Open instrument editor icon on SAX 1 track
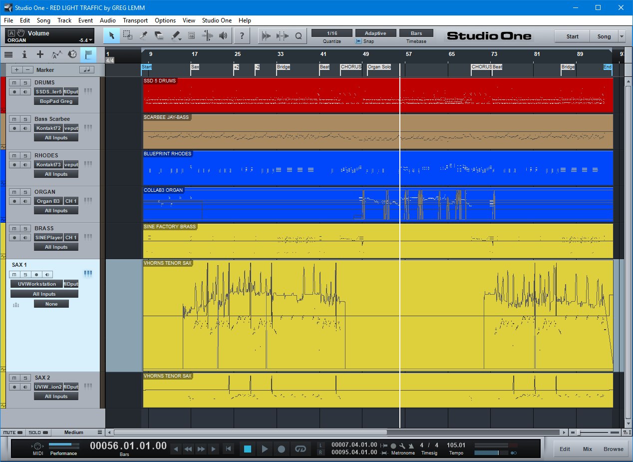The height and width of the screenshot is (462, 633). (88, 273)
